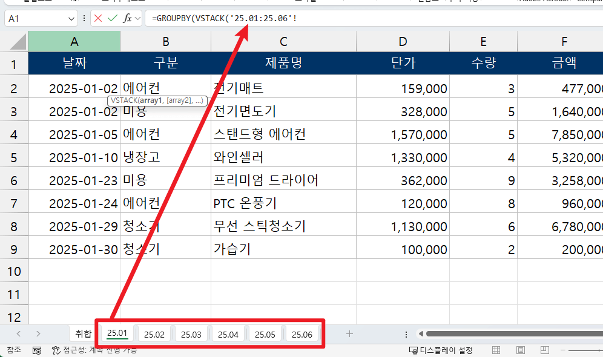Open accessibility status 접근성 indicator

click(94, 350)
